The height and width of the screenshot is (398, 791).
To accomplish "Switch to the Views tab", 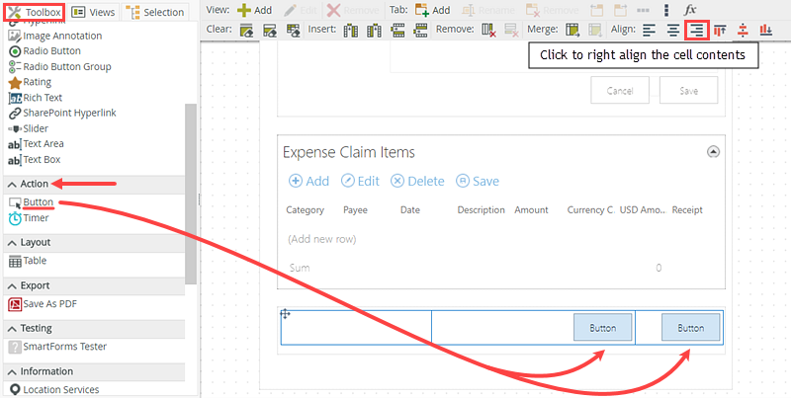I will point(93,12).
